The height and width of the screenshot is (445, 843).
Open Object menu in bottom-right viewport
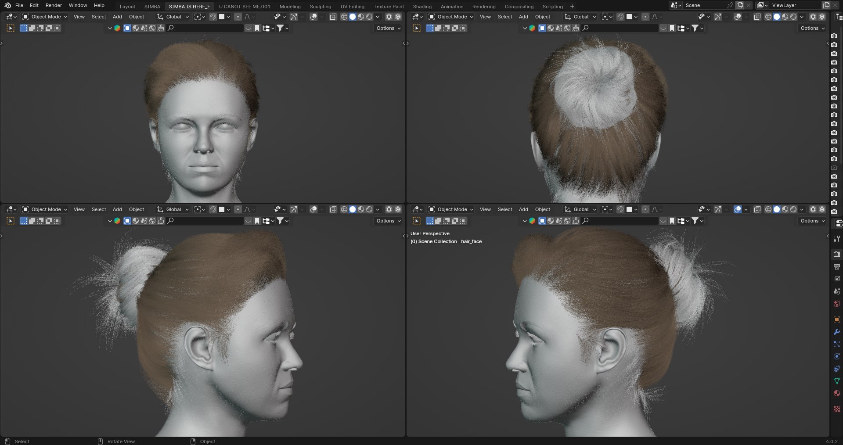tap(543, 209)
